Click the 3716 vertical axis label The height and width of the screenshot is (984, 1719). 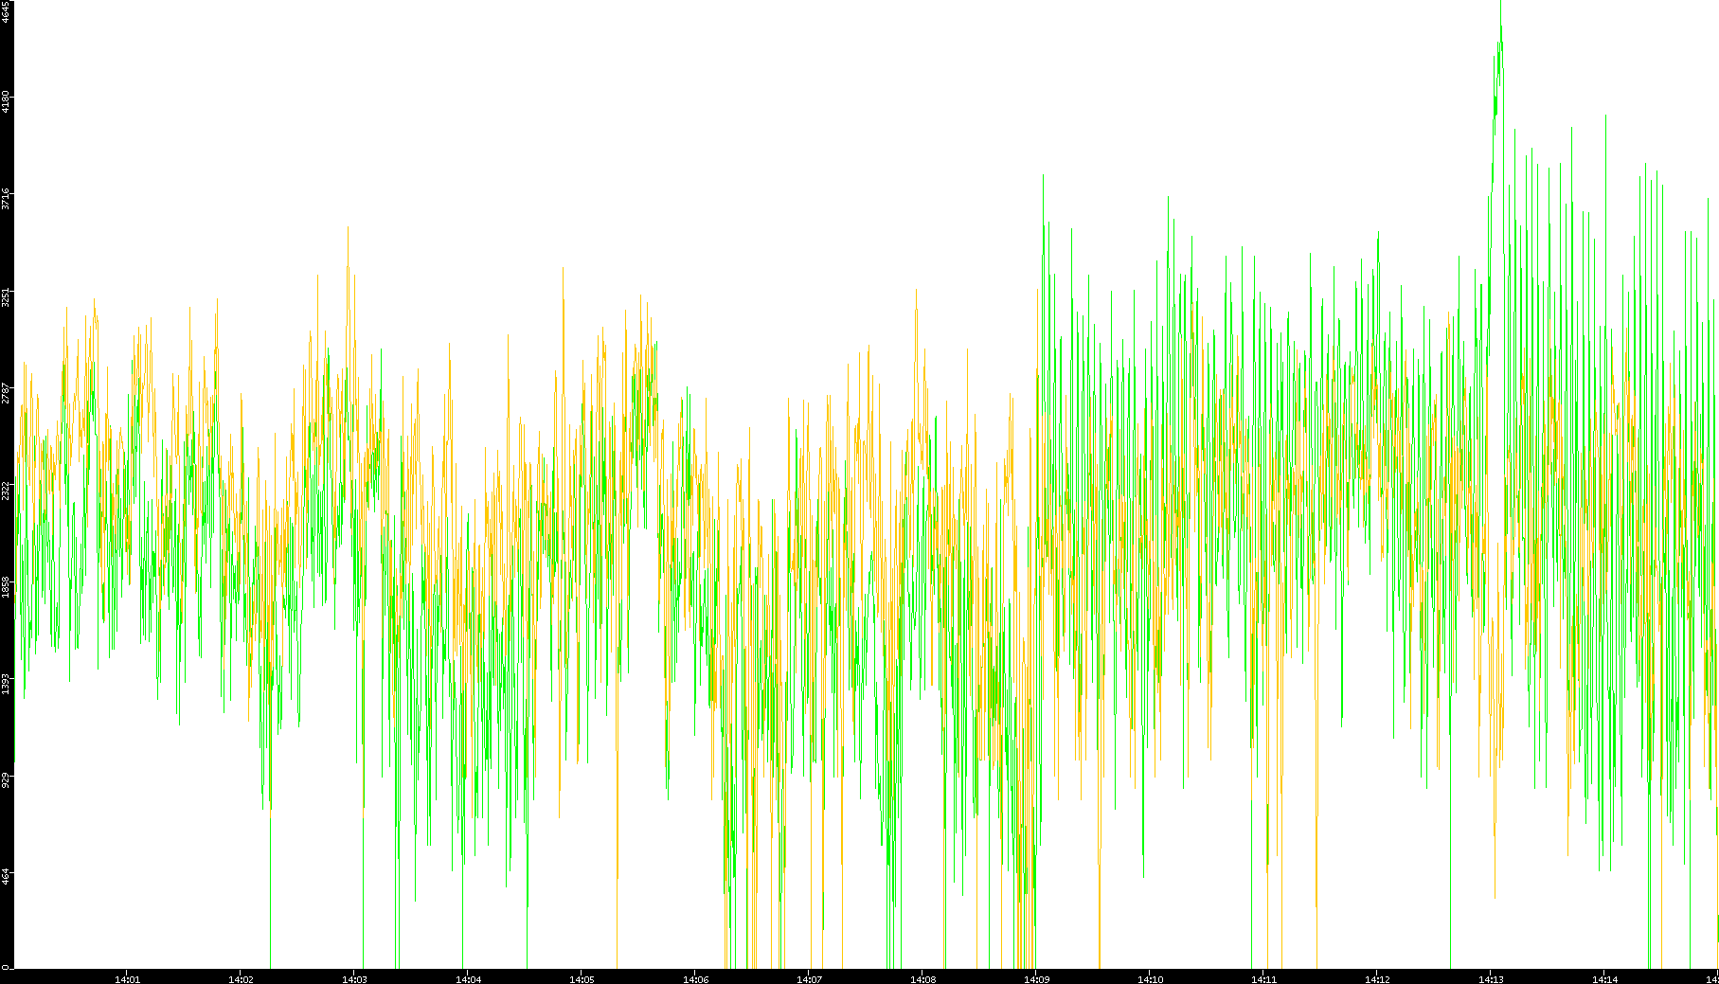[6, 199]
